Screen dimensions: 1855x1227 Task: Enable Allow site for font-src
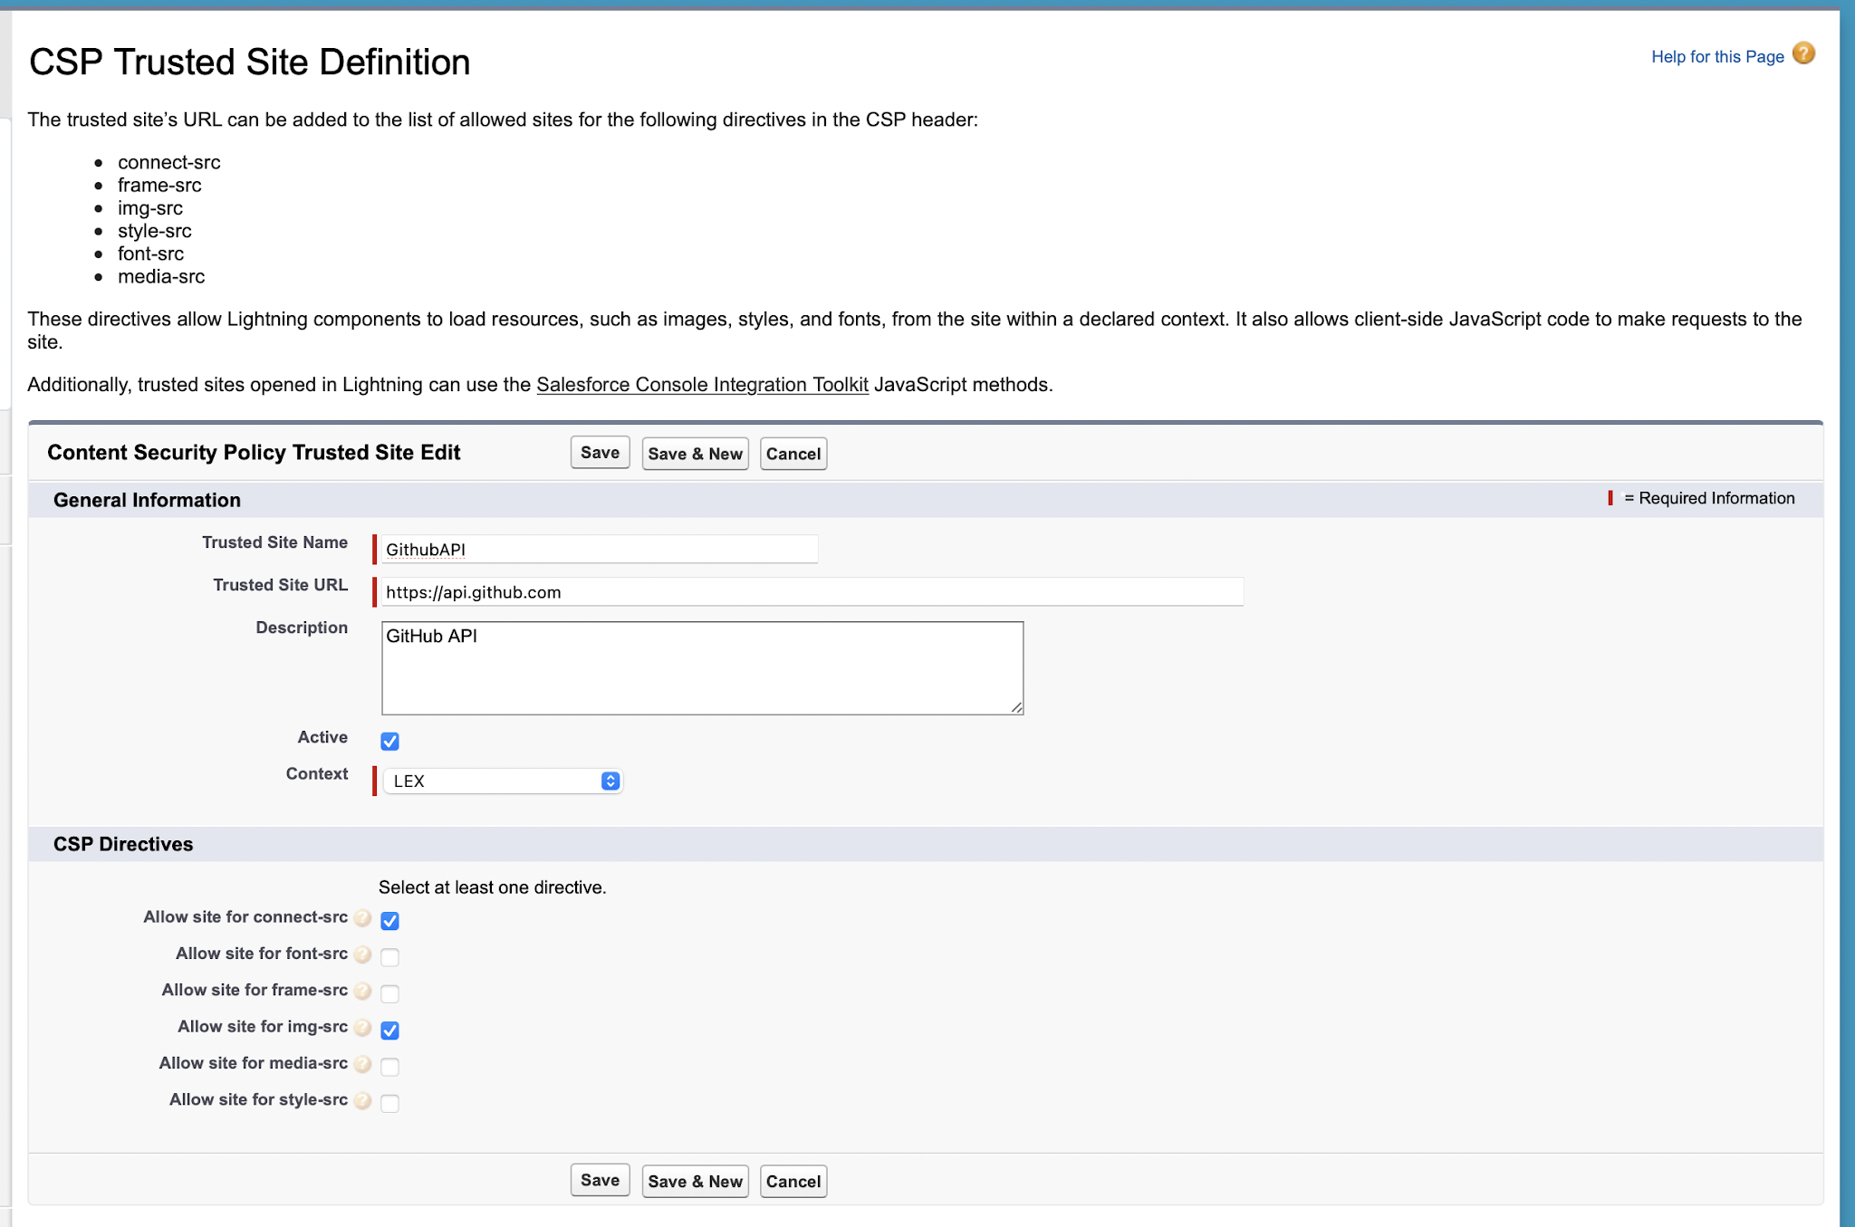[389, 957]
